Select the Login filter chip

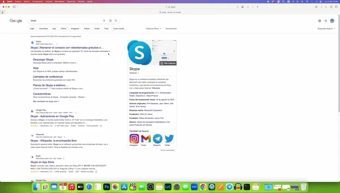pyautogui.click(x=32, y=29)
